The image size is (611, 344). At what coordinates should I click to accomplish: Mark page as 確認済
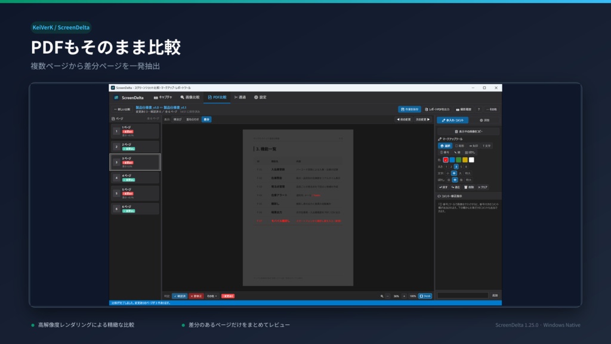click(x=180, y=296)
